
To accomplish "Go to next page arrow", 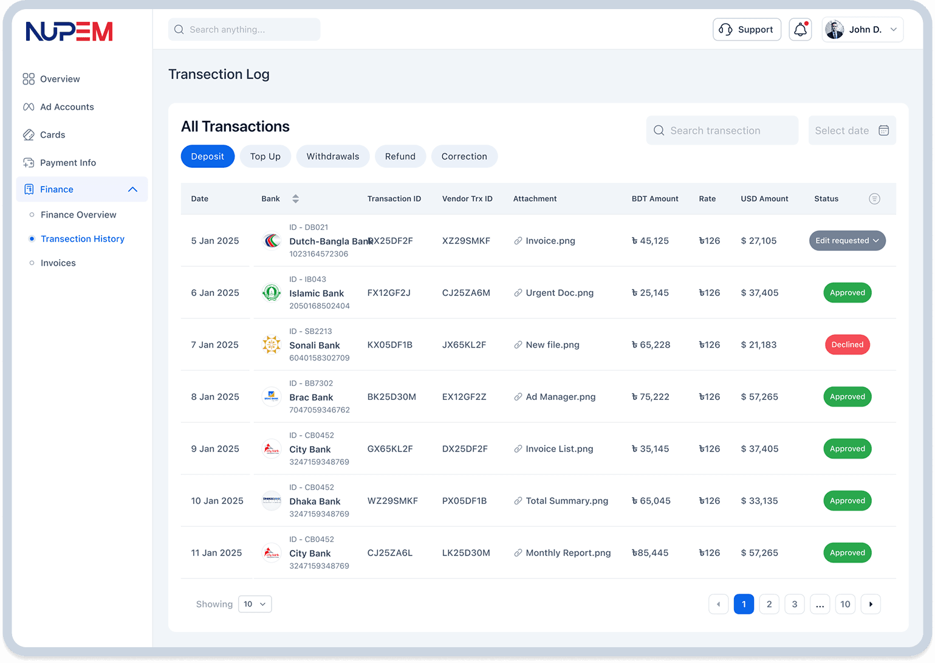I will pyautogui.click(x=871, y=604).
